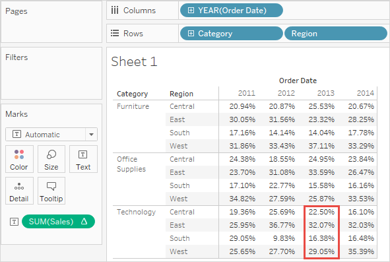This screenshot has width=390, height=262.
Task: Click the Text icon beside SUM(Sales) pill
Action: point(14,222)
